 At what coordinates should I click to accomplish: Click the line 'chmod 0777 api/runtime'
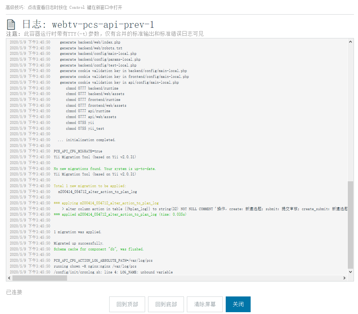pyautogui.click(x=88, y=111)
